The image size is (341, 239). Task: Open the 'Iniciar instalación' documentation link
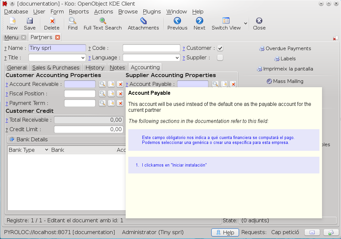[x=174, y=165]
